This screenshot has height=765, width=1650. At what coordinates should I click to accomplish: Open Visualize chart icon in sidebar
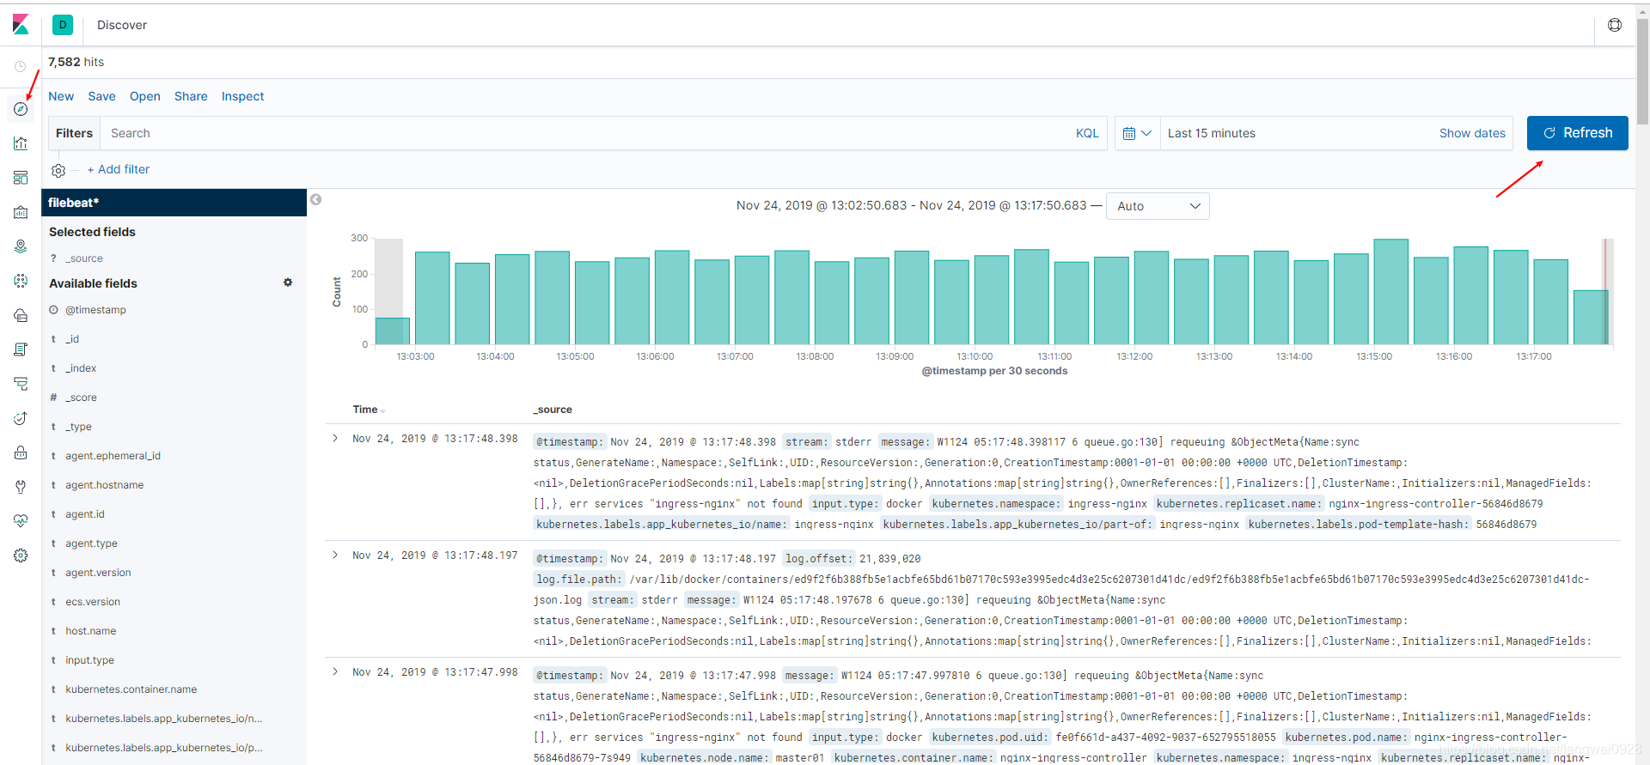(x=21, y=143)
